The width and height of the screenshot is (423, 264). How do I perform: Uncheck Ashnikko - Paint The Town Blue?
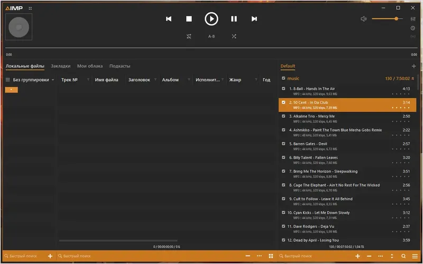point(283,130)
